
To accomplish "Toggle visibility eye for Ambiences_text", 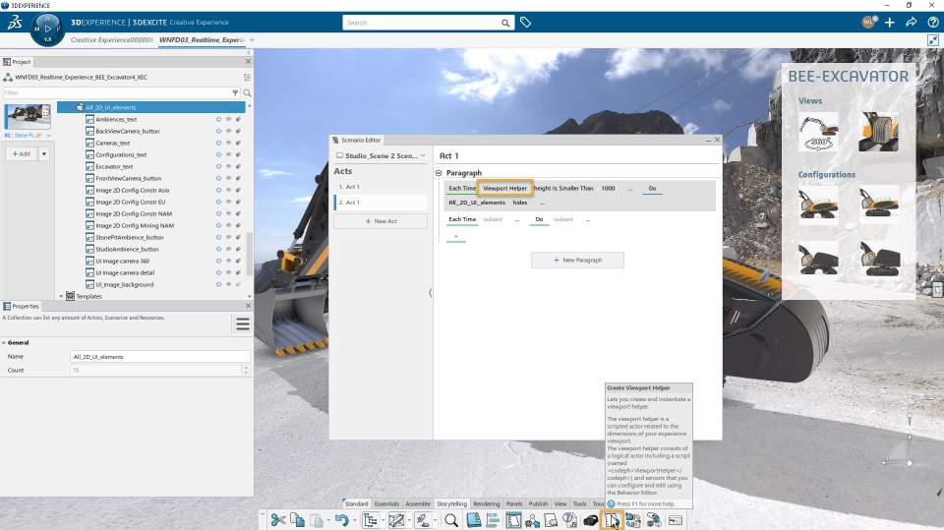I will (x=228, y=119).
